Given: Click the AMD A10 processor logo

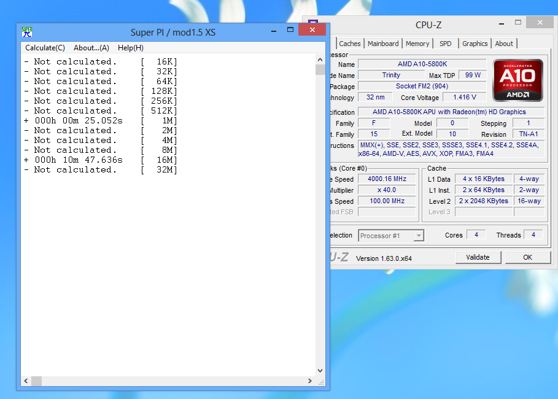Looking at the screenshot, I should (517, 80).
